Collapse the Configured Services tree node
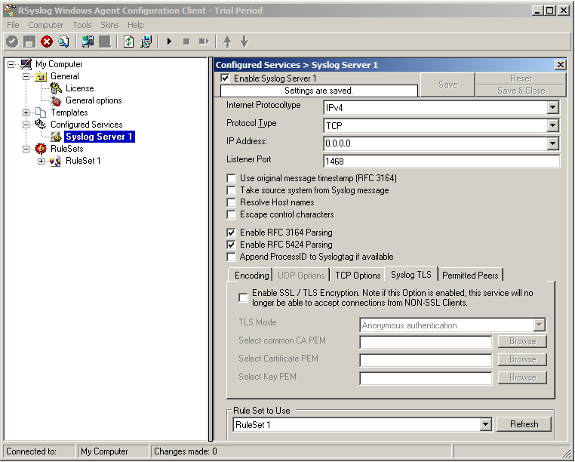 (26, 125)
